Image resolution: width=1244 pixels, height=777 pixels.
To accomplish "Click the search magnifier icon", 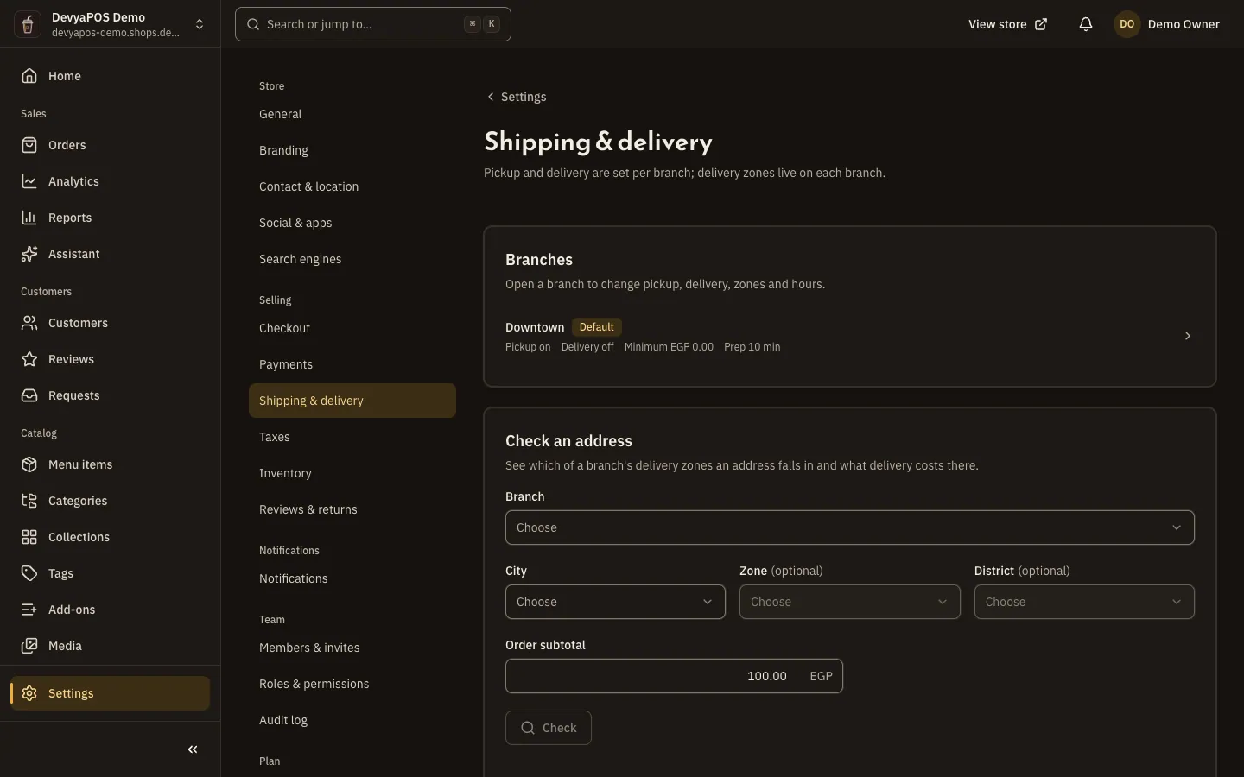I will pyautogui.click(x=253, y=24).
